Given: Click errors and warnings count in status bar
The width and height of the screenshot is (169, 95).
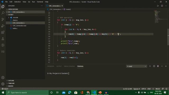Looking at the screenshot, I should [5, 89].
